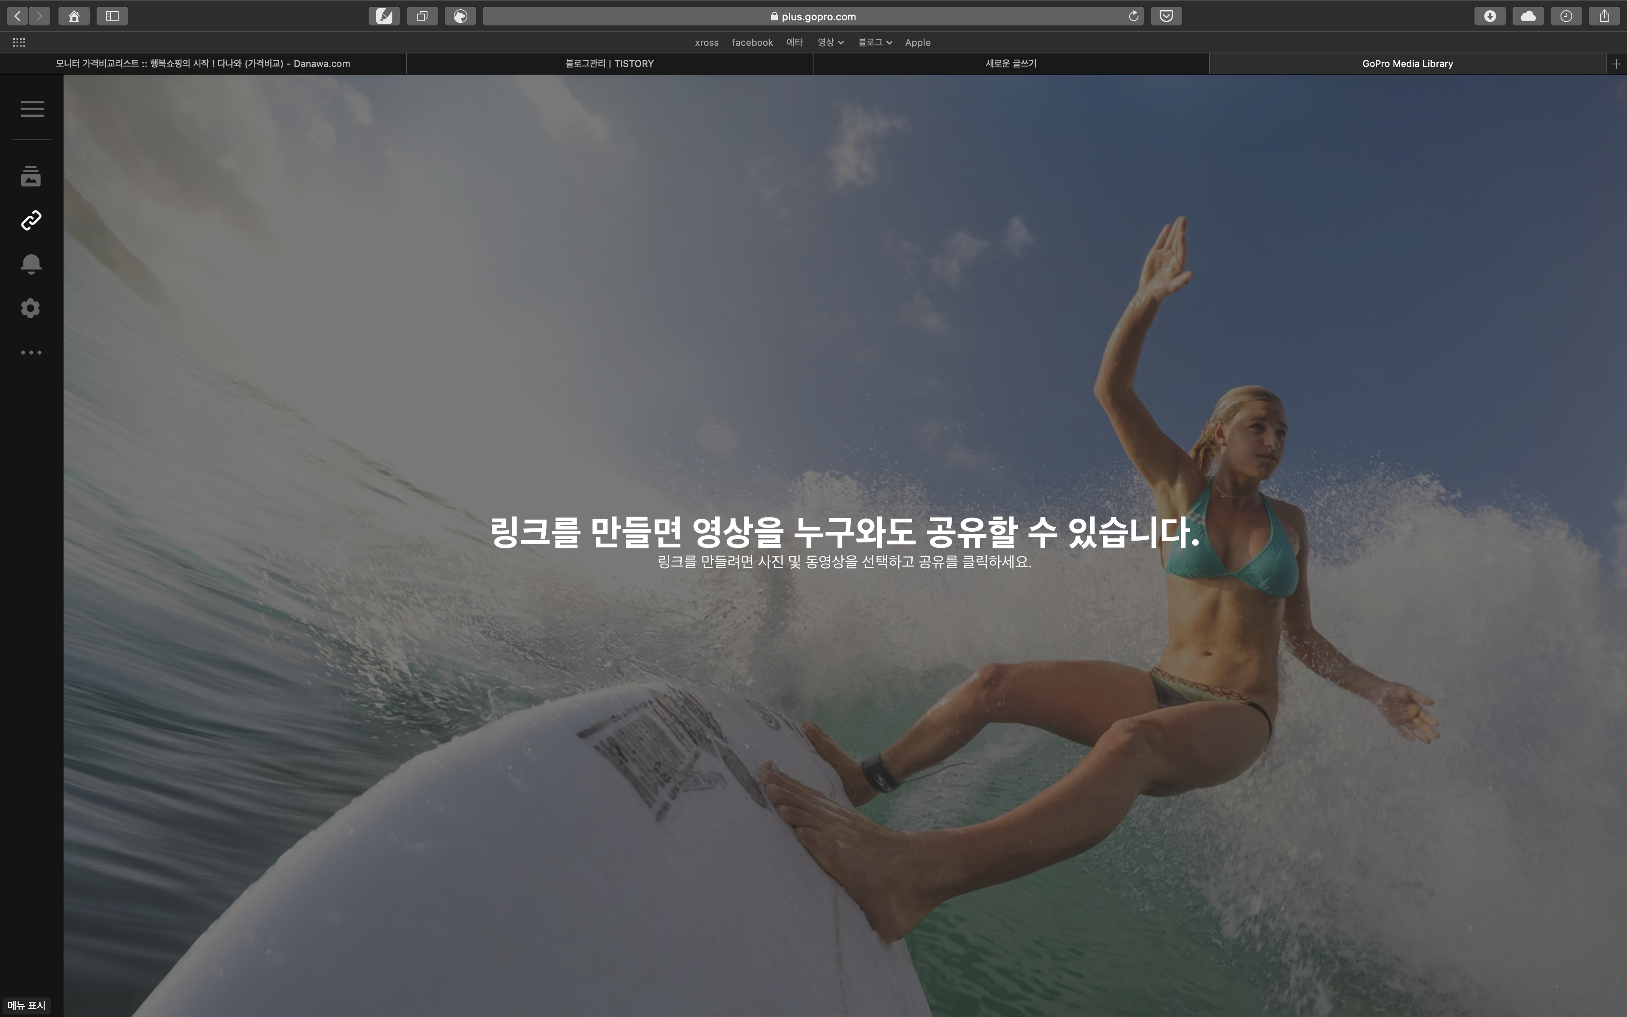Viewport: 1627px width, 1017px height.
Task: Click the Pocket save icon
Action: [x=1166, y=16]
